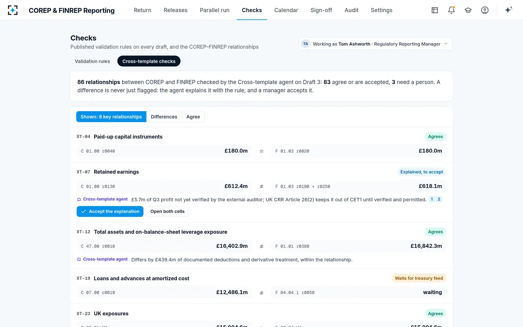Open notifications bell icon

click(x=451, y=10)
